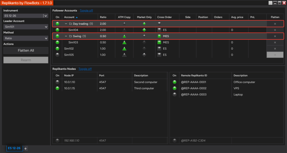Toggle ATM Copy triangle for Sim102

click(124, 48)
